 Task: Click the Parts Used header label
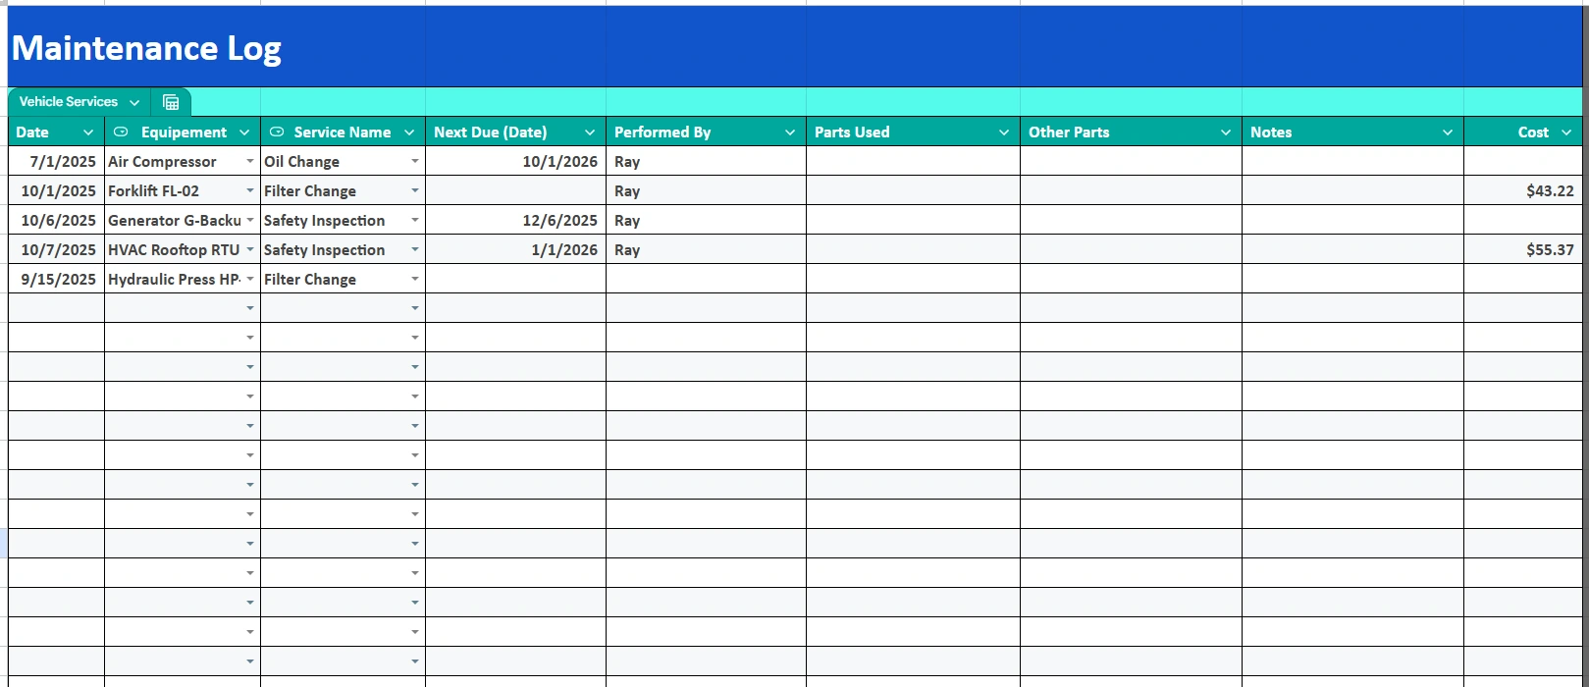(x=852, y=132)
